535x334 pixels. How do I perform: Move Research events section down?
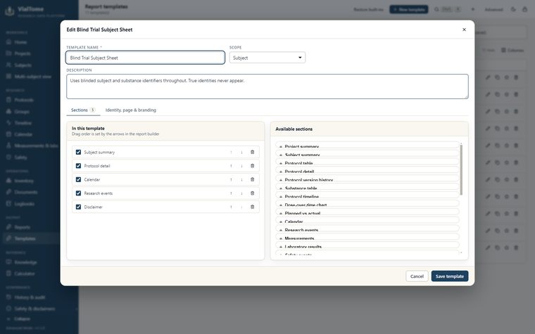[241, 193]
